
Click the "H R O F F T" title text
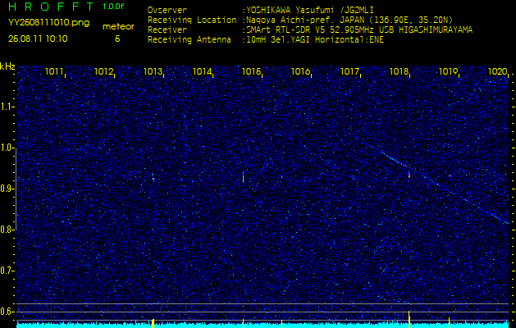[x=52, y=7]
